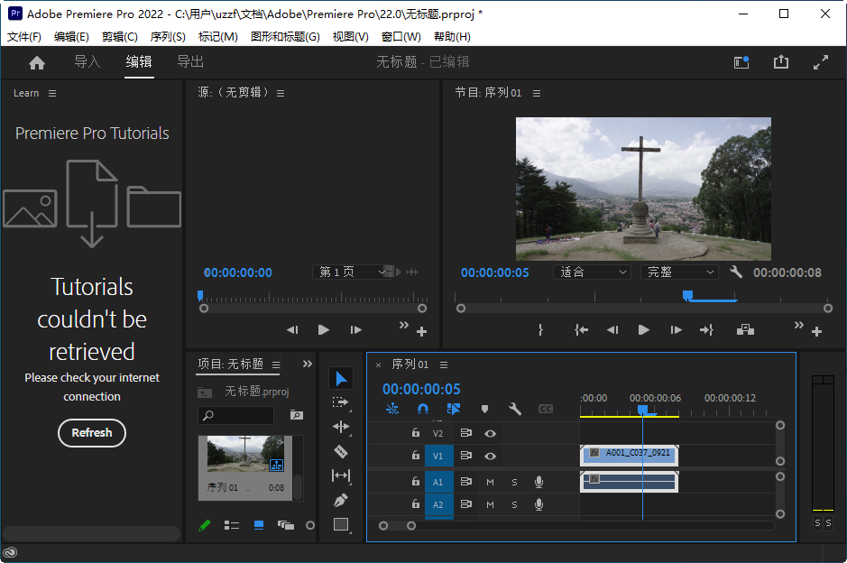Open the 适合 zoom level dropdown
Viewport: 847px width, 563px height.
coord(592,272)
